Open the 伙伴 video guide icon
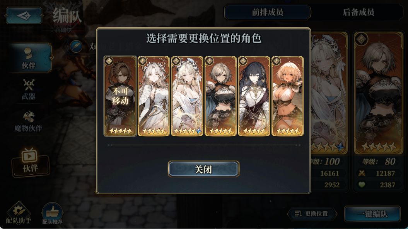This screenshot has height=229, width=408. [x=30, y=162]
